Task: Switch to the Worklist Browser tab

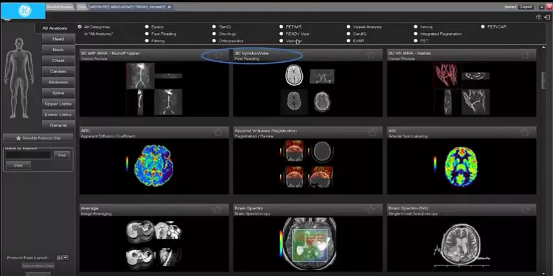Action: pos(60,6)
